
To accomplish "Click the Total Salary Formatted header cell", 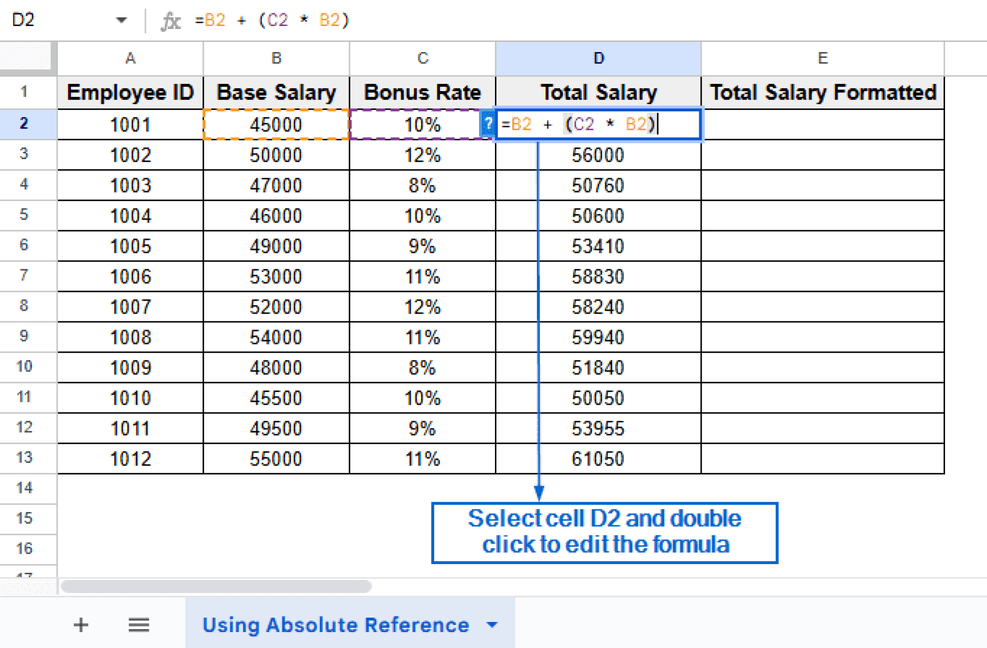I will (822, 92).
